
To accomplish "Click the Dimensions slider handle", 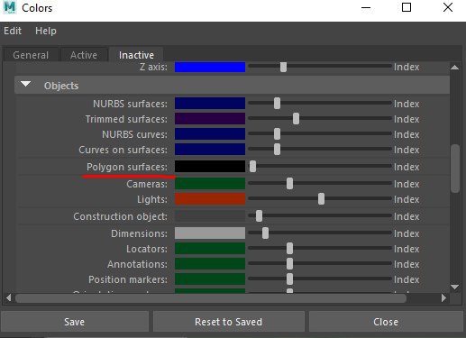I will [265, 233].
